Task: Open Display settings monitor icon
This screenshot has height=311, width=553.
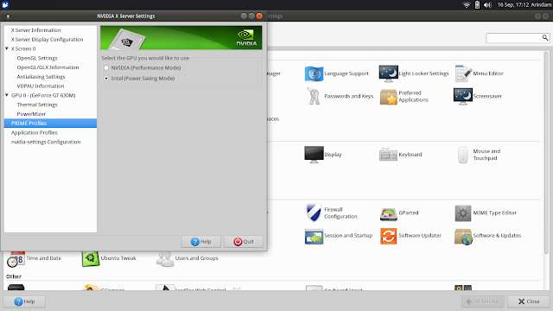Action: pyautogui.click(x=314, y=155)
